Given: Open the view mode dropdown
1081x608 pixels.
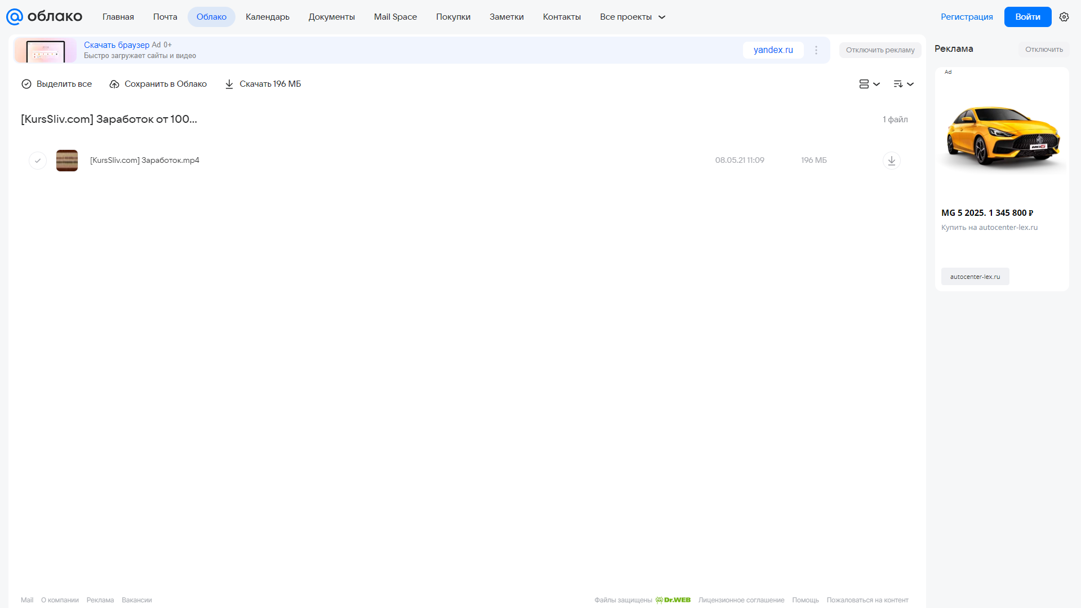Looking at the screenshot, I should click(869, 84).
